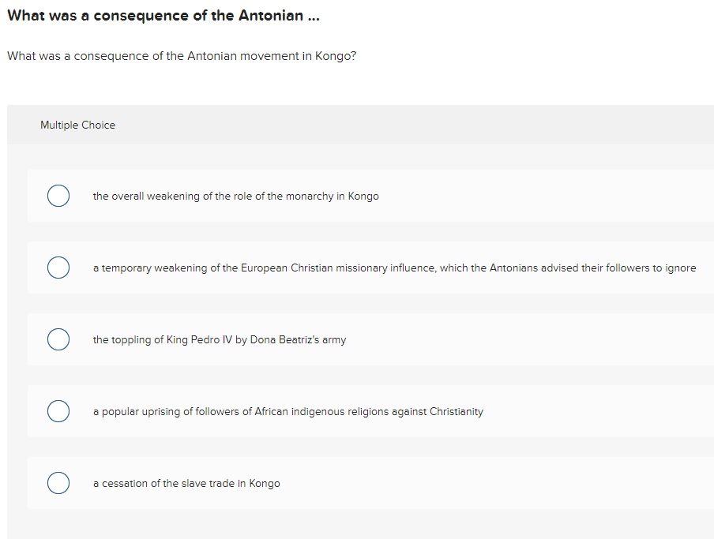This screenshot has width=714, height=539.
Task: Select the radio button for monarchy weakening answer
Action: click(58, 196)
